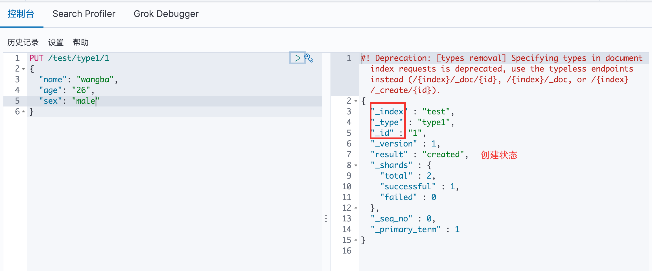
Task: Open the wrench actions menu icon
Action: tap(309, 58)
